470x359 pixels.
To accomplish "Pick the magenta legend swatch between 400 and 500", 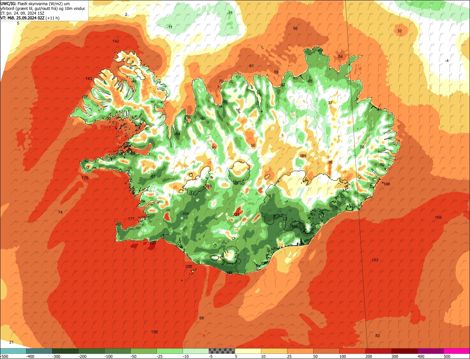I will [x=431, y=351].
